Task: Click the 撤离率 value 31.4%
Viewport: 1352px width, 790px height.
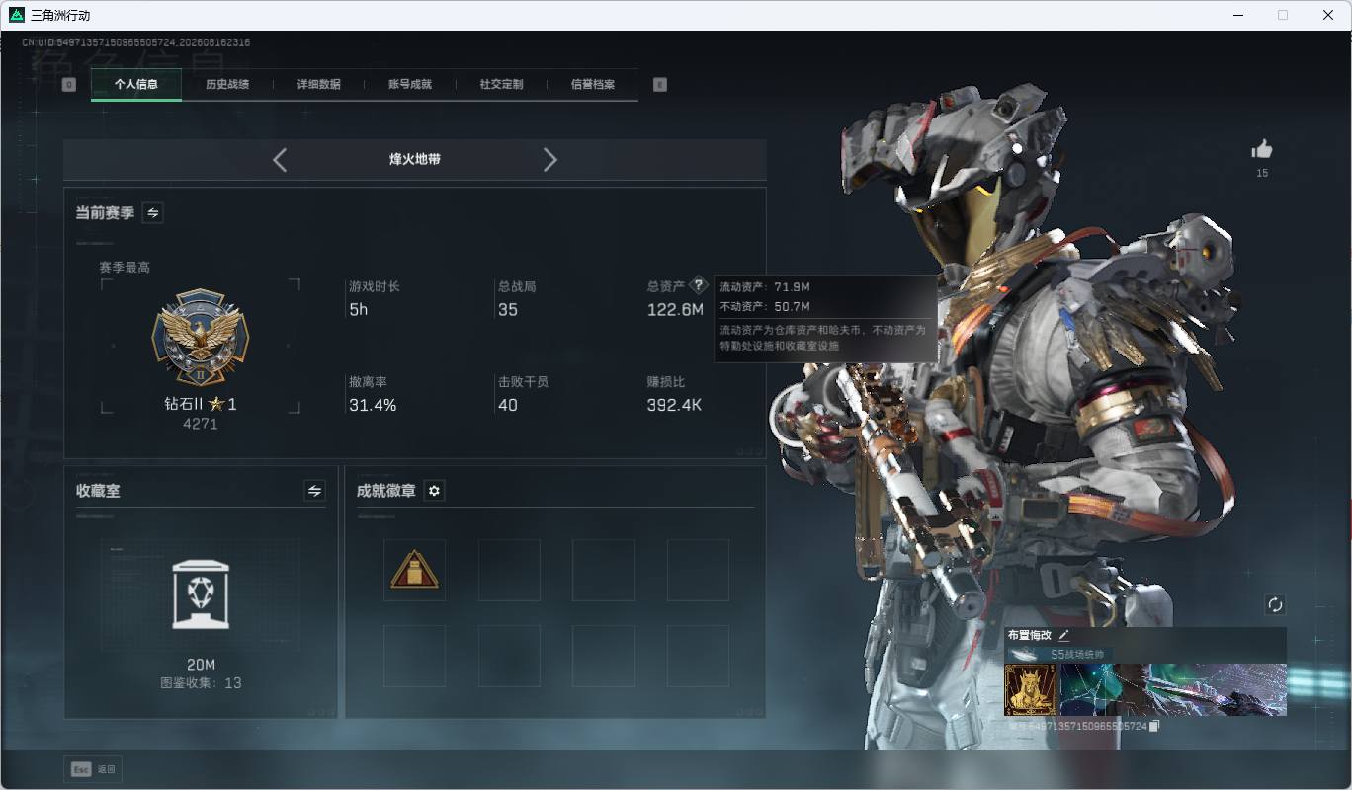Action: pyautogui.click(x=373, y=405)
